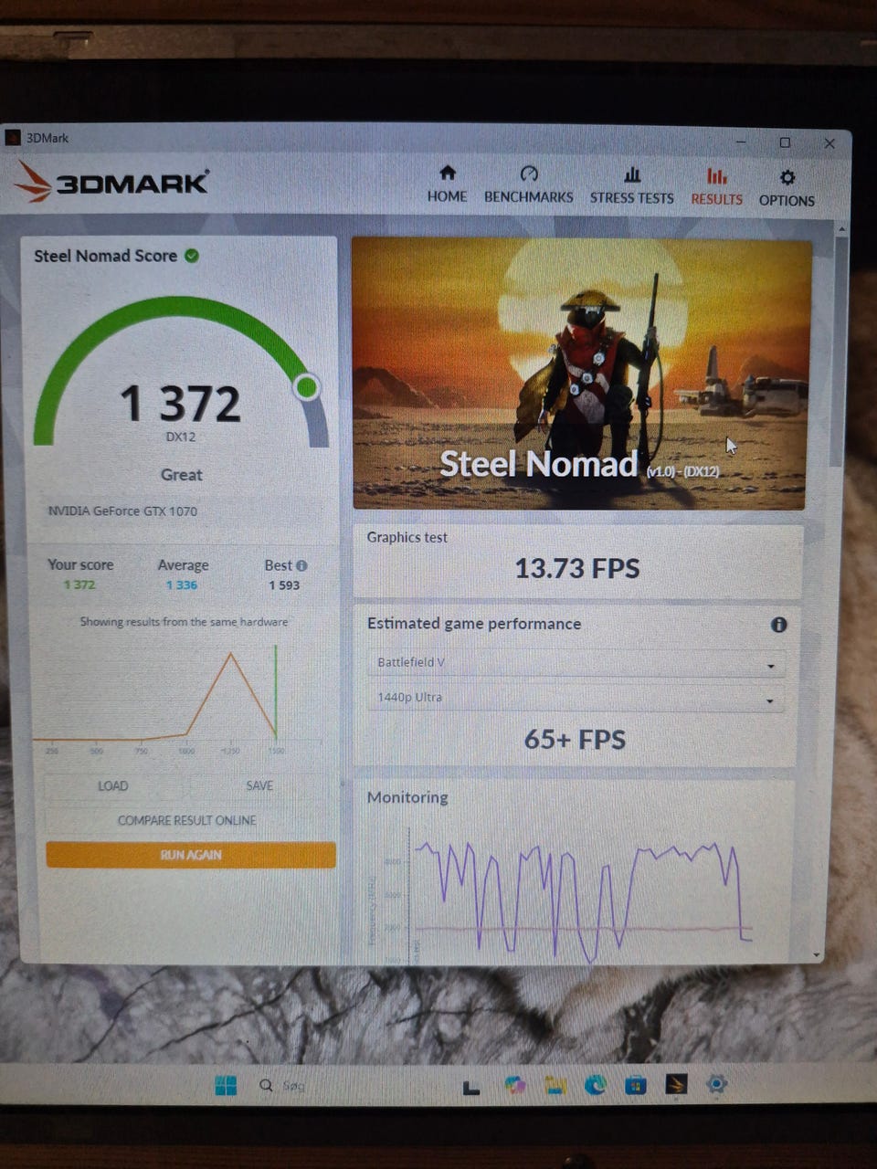Click the LOAD button
Image resolution: width=877 pixels, height=1169 pixels.
113,785
